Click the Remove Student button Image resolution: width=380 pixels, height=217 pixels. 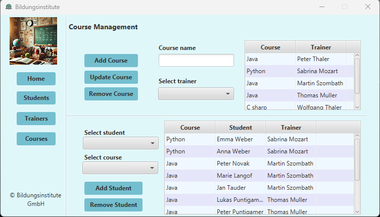pyautogui.click(x=113, y=205)
